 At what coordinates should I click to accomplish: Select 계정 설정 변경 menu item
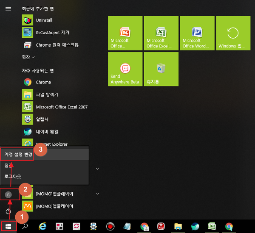click(x=45, y=154)
